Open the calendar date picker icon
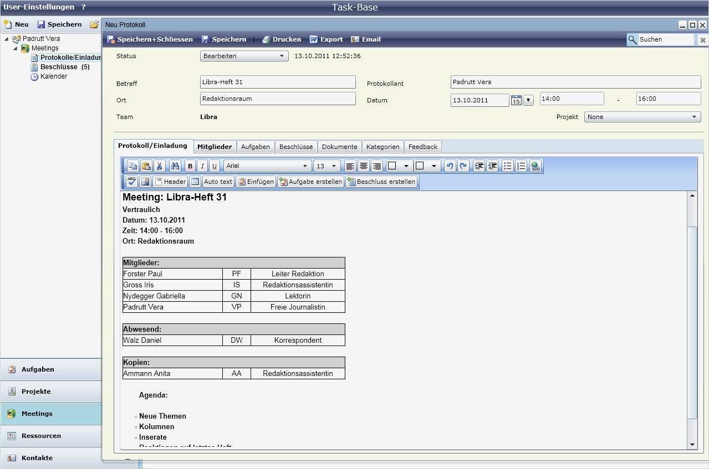The width and height of the screenshot is (709, 469). tap(516, 100)
